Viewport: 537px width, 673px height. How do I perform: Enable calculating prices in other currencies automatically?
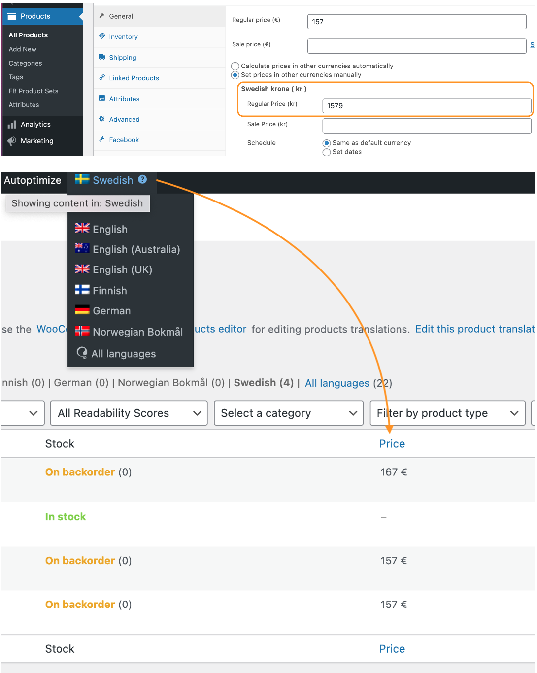point(235,66)
